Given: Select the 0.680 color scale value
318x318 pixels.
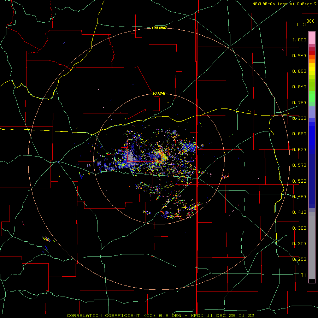Looking at the screenshot, I should (x=299, y=134).
